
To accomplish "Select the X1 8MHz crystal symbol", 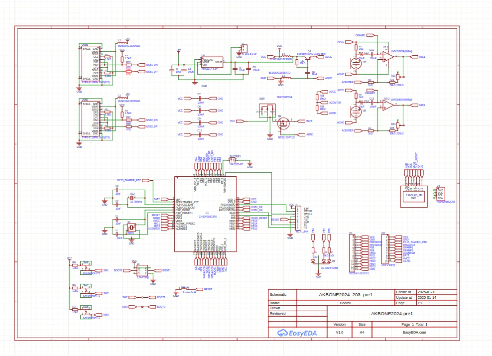I will pos(131,228).
